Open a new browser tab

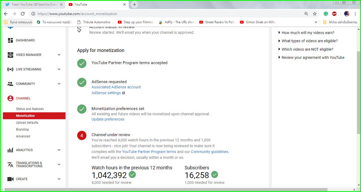[134, 4]
